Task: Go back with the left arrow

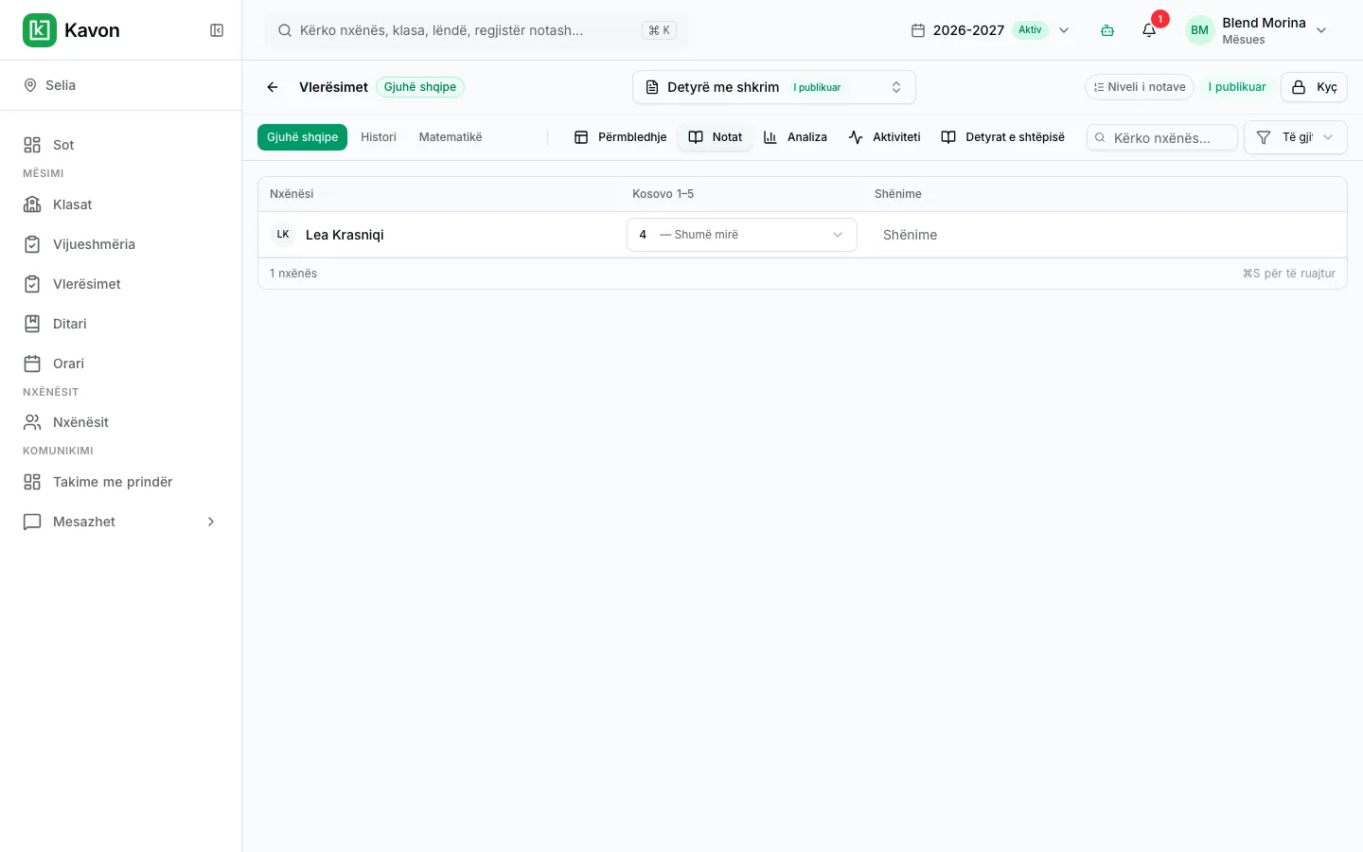Action: click(x=273, y=87)
